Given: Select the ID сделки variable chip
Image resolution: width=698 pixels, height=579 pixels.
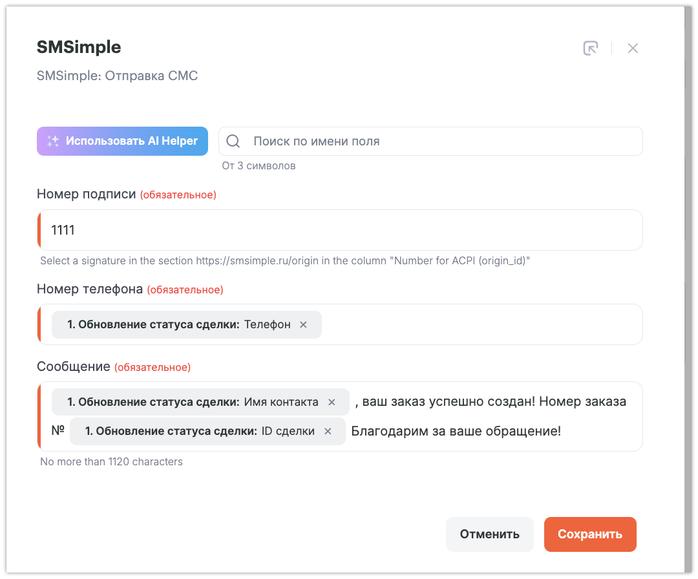Looking at the screenshot, I should tap(200, 431).
